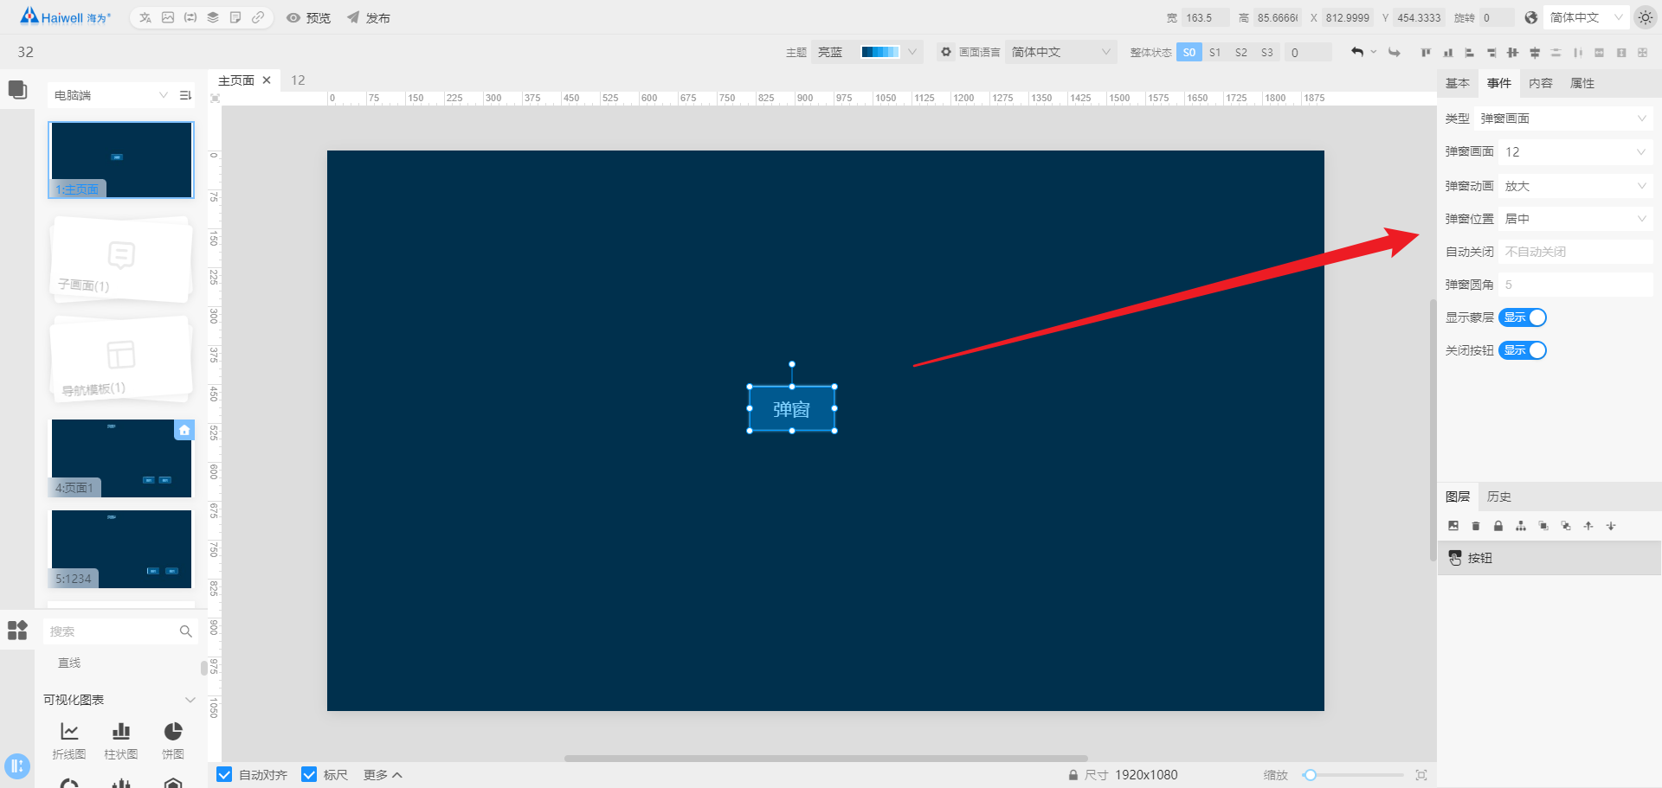The image size is (1662, 788).
Task: Align selected objects to left
Action: [1469, 53]
